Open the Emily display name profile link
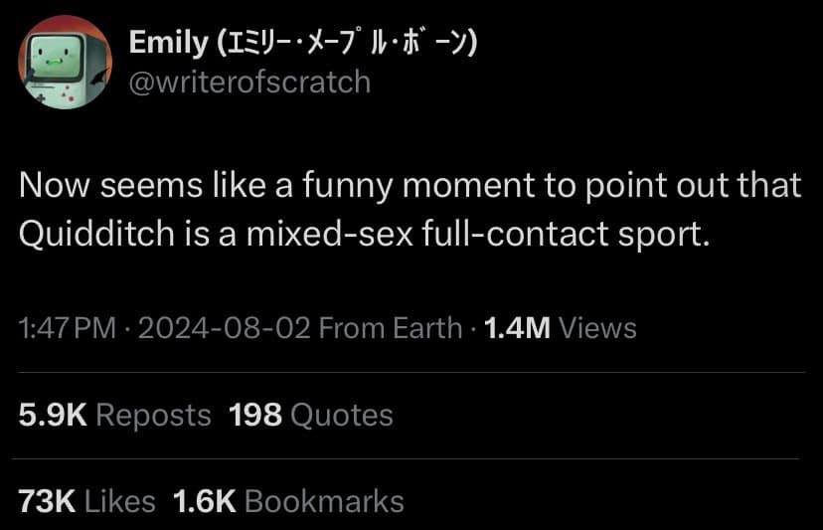The height and width of the screenshot is (530, 823). point(166,45)
